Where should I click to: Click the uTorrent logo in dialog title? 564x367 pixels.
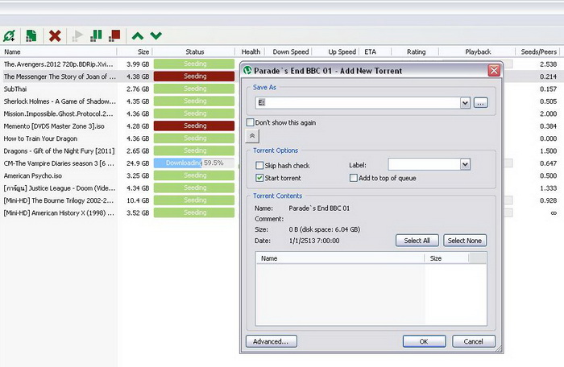(x=247, y=71)
